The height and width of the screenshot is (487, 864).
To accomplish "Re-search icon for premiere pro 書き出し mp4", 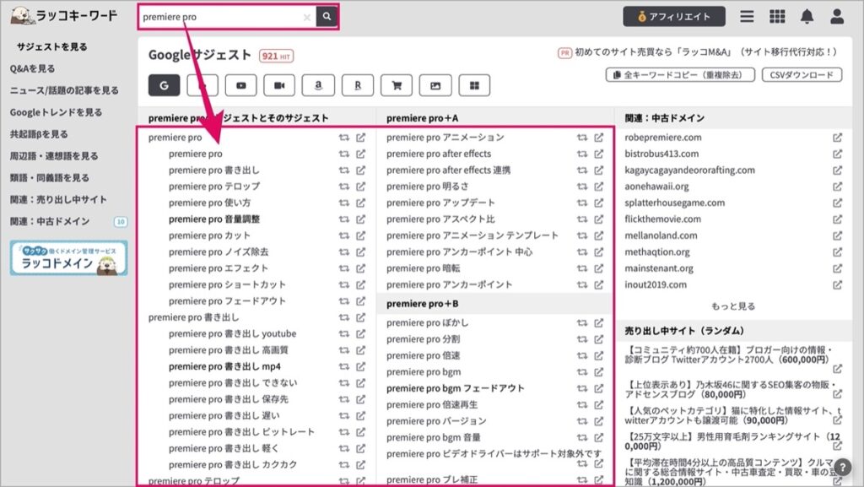I will [344, 366].
